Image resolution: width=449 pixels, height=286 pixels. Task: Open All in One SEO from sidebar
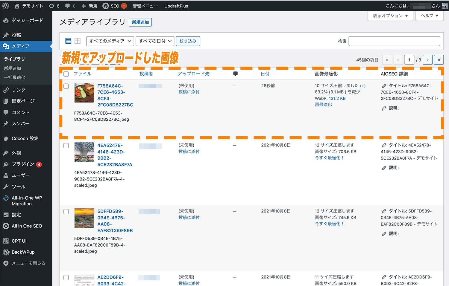point(26,226)
